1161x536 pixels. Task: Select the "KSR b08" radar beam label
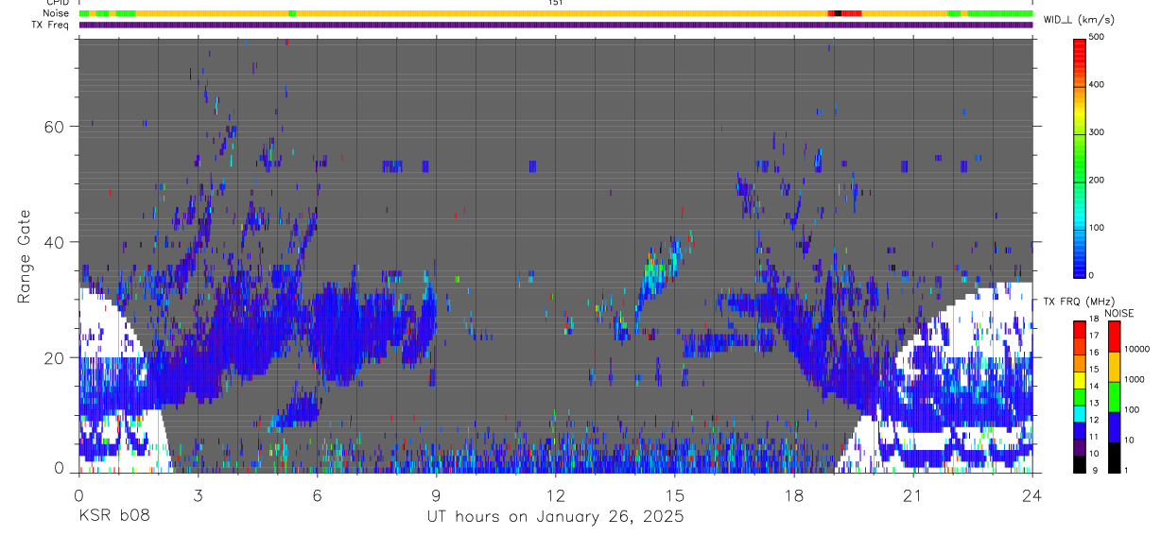[113, 516]
